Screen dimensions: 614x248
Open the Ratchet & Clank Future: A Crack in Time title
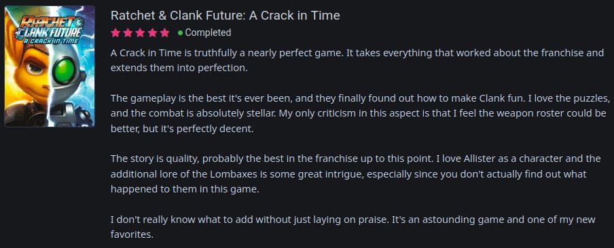click(x=225, y=16)
